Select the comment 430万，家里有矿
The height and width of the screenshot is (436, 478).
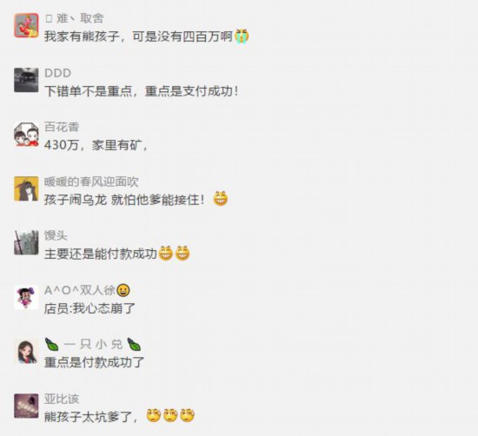pyautogui.click(x=96, y=145)
